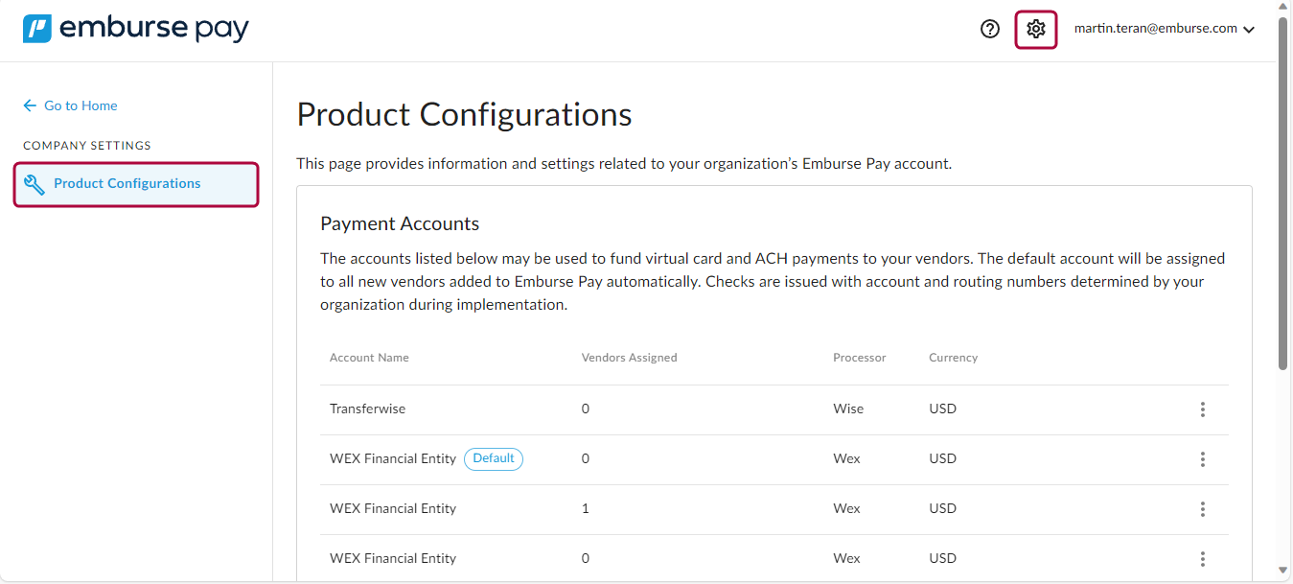Open the three-dot menu for Transferwise

(1202, 409)
